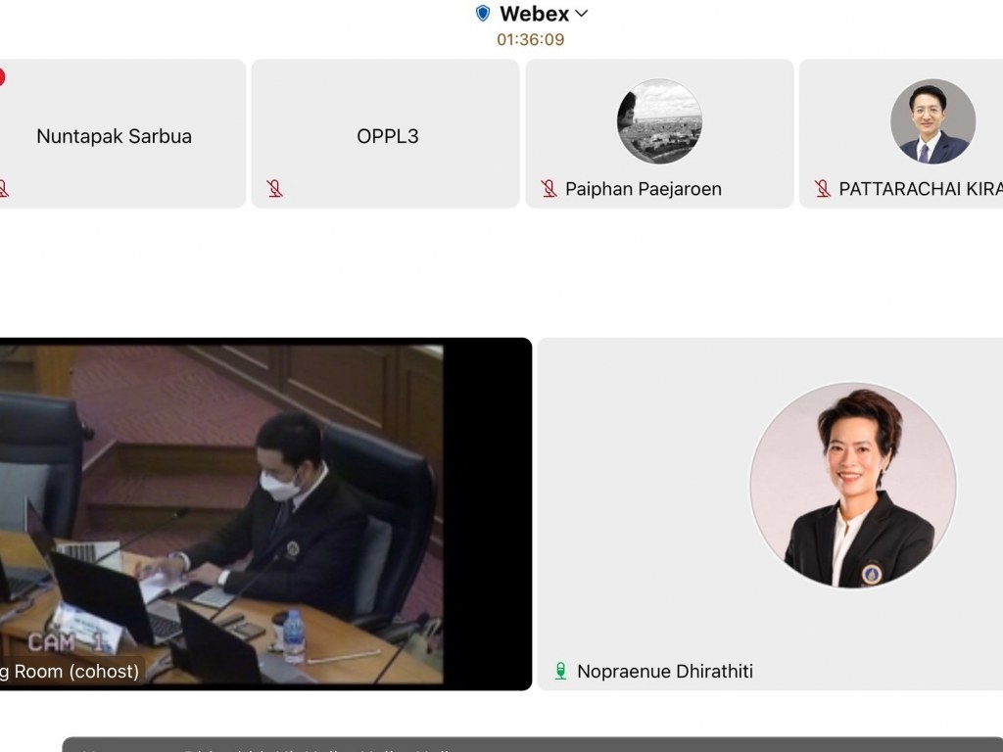Select Paiphan Paejaroen's landscape profile picture

[x=659, y=121]
